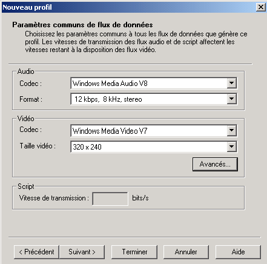
Task: Continue with the Suivant button
Action: point(82,252)
